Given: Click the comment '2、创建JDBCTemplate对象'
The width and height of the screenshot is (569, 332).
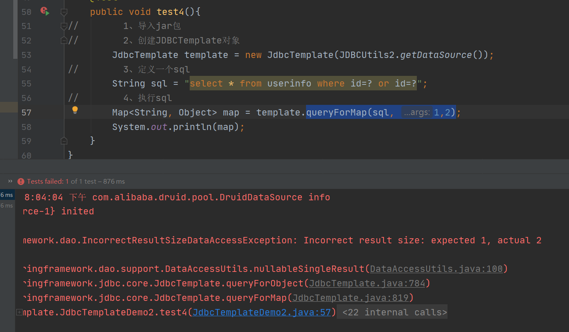Looking at the screenshot, I should pos(182,40).
